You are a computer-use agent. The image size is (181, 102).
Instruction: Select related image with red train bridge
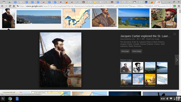coord(150,67)
